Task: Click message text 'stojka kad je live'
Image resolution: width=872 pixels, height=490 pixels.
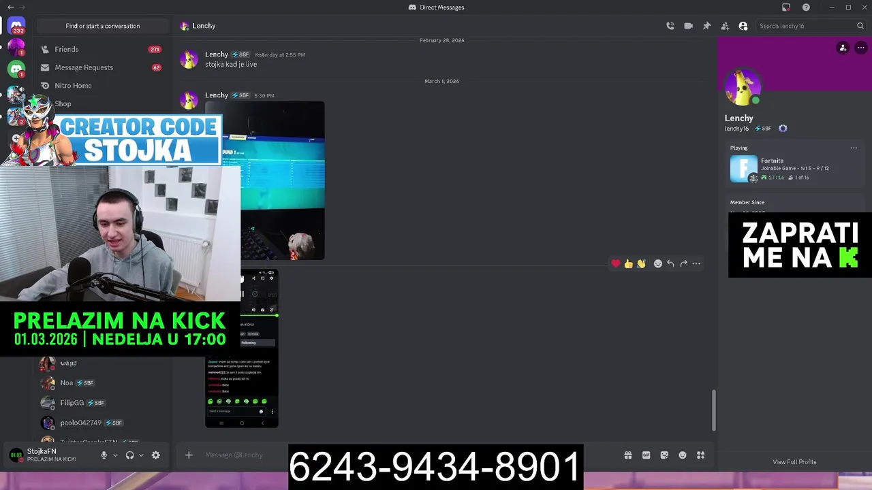Action: 231,65
